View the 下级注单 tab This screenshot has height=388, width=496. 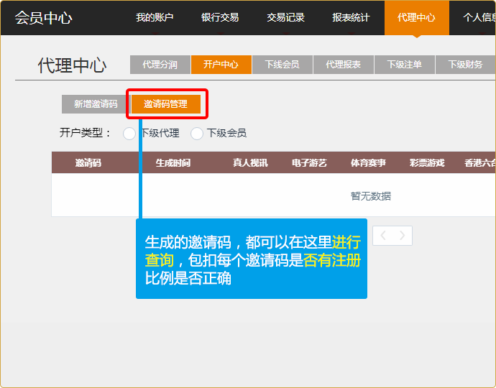point(404,65)
